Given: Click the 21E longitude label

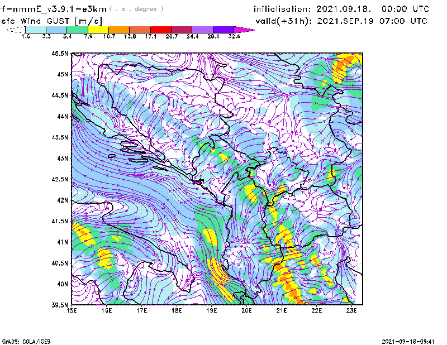Looking at the screenshot, I should [x=282, y=310].
